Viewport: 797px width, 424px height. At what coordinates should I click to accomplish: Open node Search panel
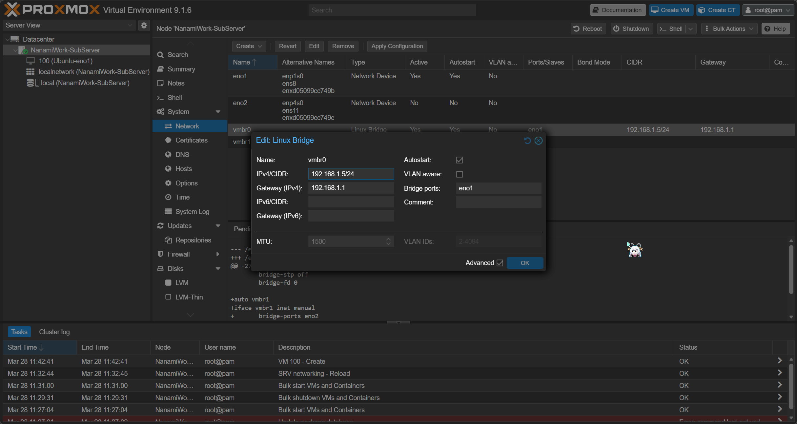tap(177, 55)
